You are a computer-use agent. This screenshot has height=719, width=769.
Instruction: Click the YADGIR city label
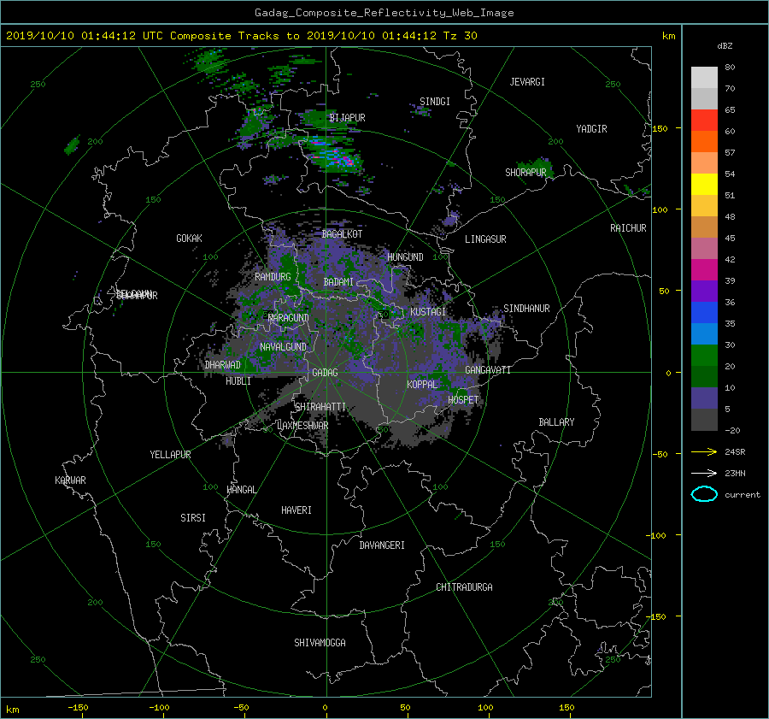[591, 129]
